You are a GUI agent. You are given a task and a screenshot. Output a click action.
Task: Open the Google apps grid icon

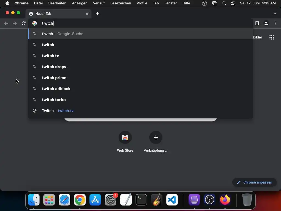[x=272, y=37]
